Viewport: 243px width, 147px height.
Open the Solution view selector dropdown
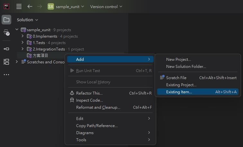point(27,20)
